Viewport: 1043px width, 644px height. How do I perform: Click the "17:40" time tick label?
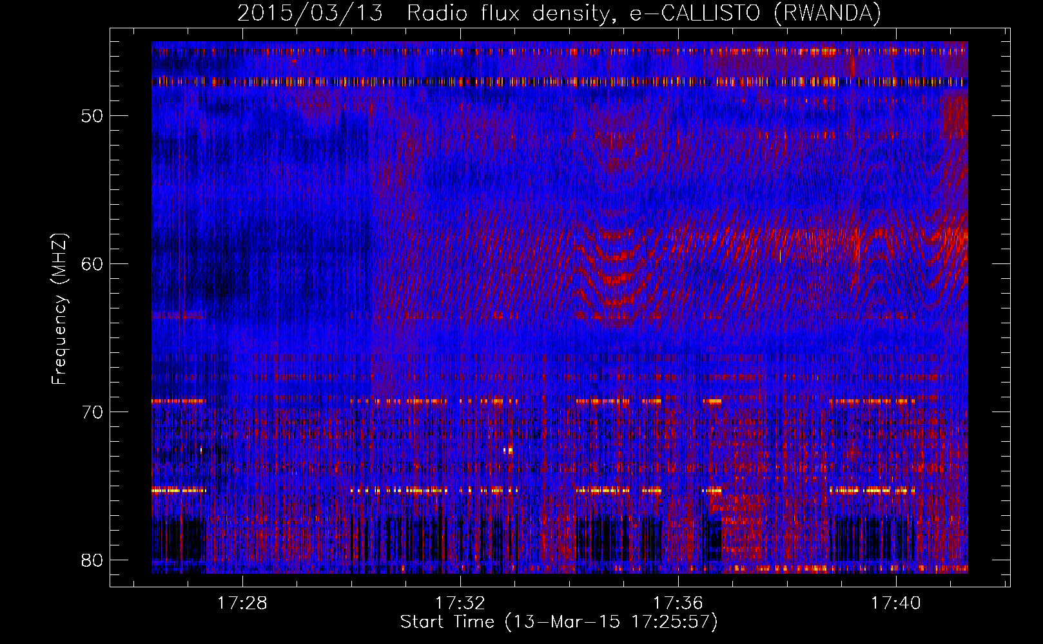point(896,603)
